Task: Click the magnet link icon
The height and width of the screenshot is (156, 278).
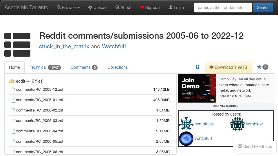Action: click(x=197, y=67)
